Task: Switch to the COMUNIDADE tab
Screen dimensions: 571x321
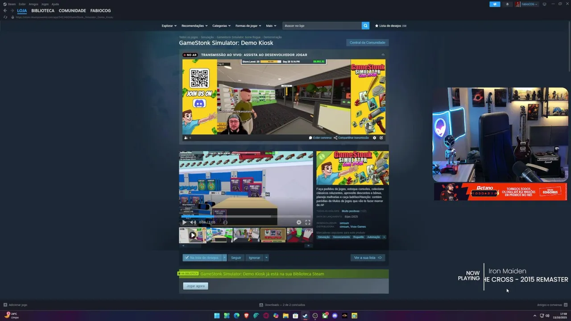Action: tap(72, 11)
